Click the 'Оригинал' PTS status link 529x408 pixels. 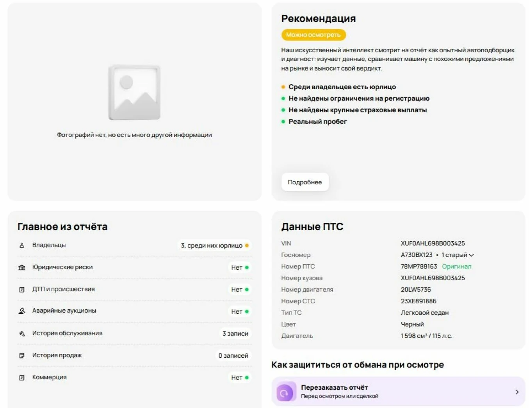pyautogui.click(x=456, y=267)
